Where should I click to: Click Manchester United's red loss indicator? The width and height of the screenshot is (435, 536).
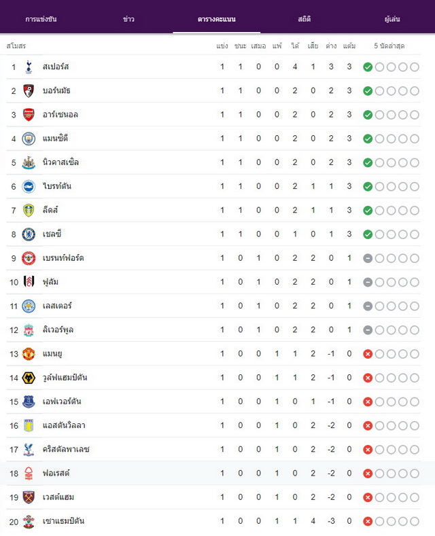pos(368,354)
